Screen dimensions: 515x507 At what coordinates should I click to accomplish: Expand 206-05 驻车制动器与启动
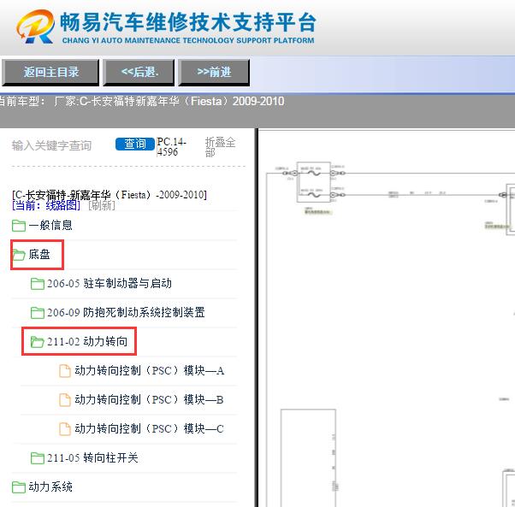110,284
